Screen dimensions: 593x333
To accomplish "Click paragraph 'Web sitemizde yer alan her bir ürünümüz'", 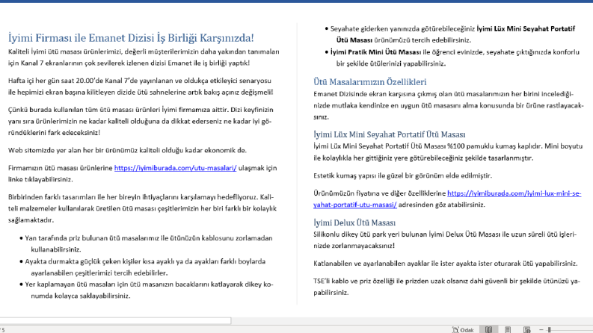I will (x=127, y=150).
